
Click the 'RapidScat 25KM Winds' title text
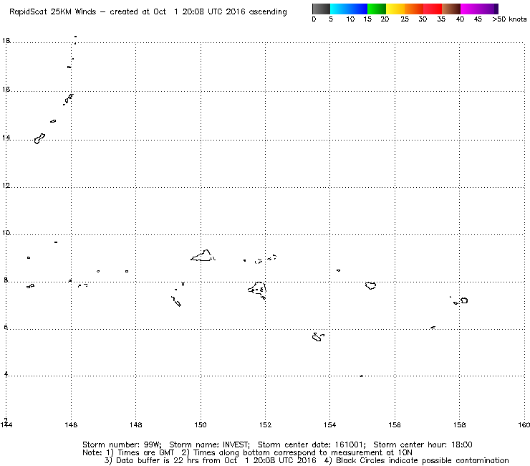(x=53, y=12)
